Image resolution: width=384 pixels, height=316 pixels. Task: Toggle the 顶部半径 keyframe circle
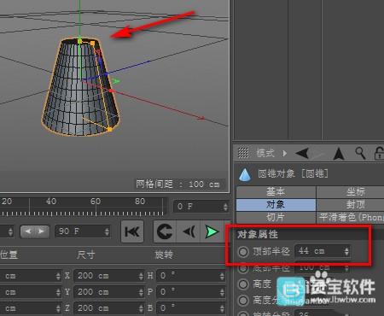click(243, 252)
